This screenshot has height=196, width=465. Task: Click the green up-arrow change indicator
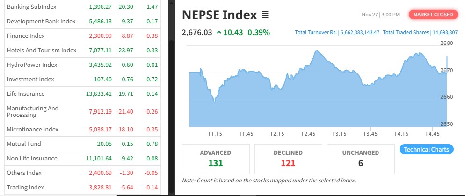coord(219,32)
